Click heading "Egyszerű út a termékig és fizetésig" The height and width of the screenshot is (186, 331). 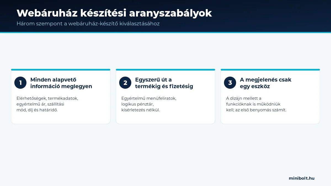tap(164, 83)
